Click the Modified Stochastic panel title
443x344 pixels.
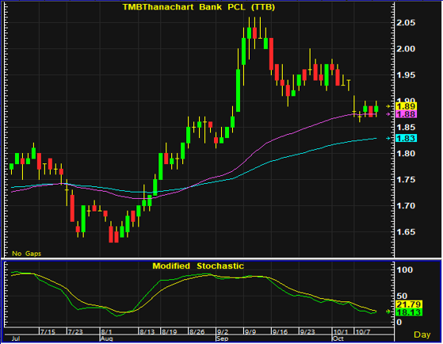[x=198, y=266]
